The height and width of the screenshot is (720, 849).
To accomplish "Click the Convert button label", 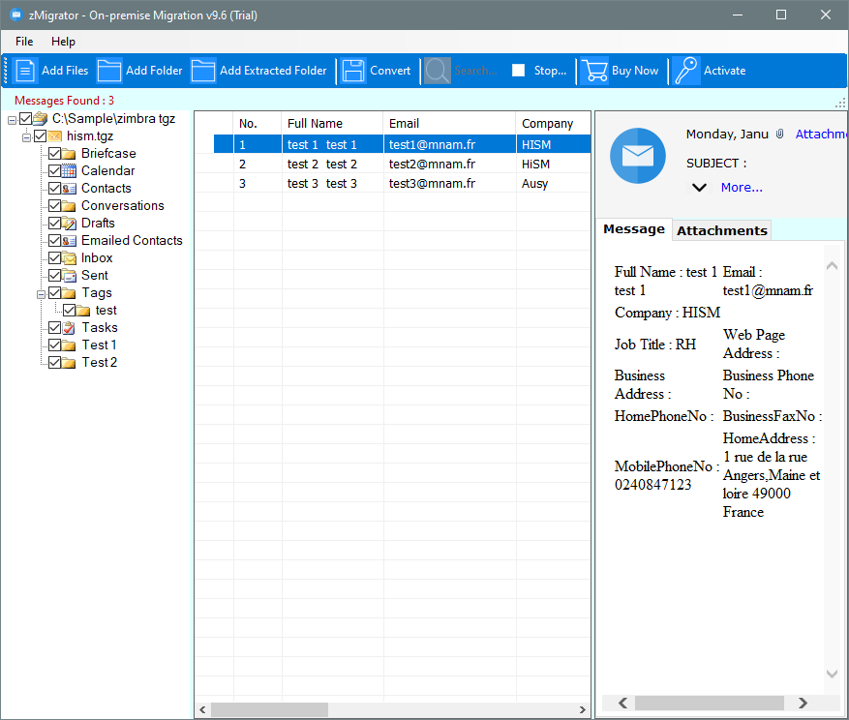I will [390, 71].
